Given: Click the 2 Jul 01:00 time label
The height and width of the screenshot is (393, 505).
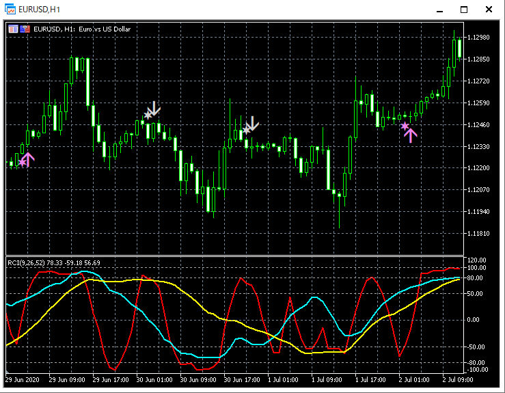Looking at the screenshot, I should (x=414, y=380).
